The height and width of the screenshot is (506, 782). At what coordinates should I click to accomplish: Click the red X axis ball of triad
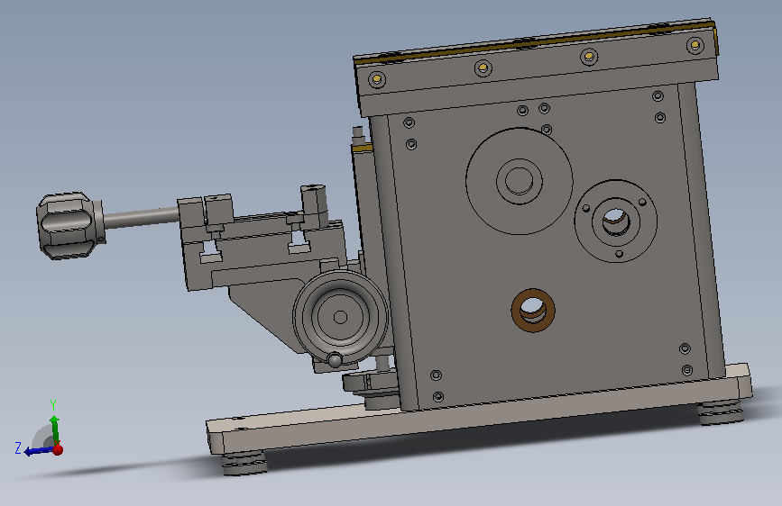click(x=58, y=449)
